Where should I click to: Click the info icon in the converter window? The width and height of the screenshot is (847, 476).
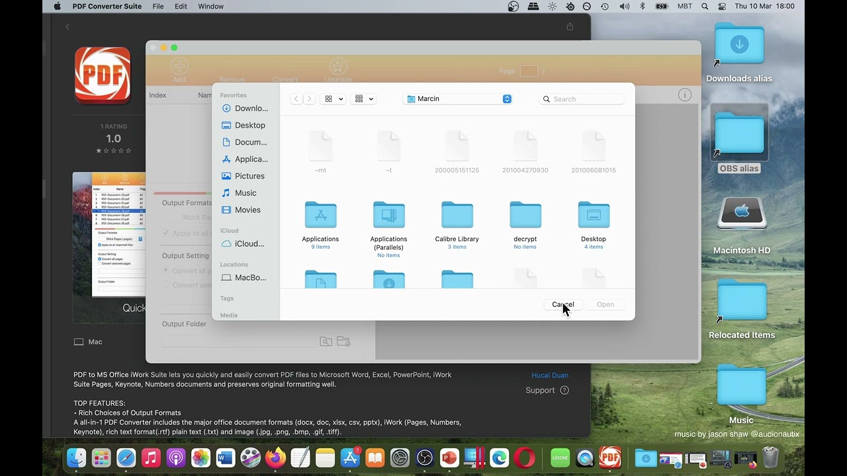pyautogui.click(x=685, y=95)
